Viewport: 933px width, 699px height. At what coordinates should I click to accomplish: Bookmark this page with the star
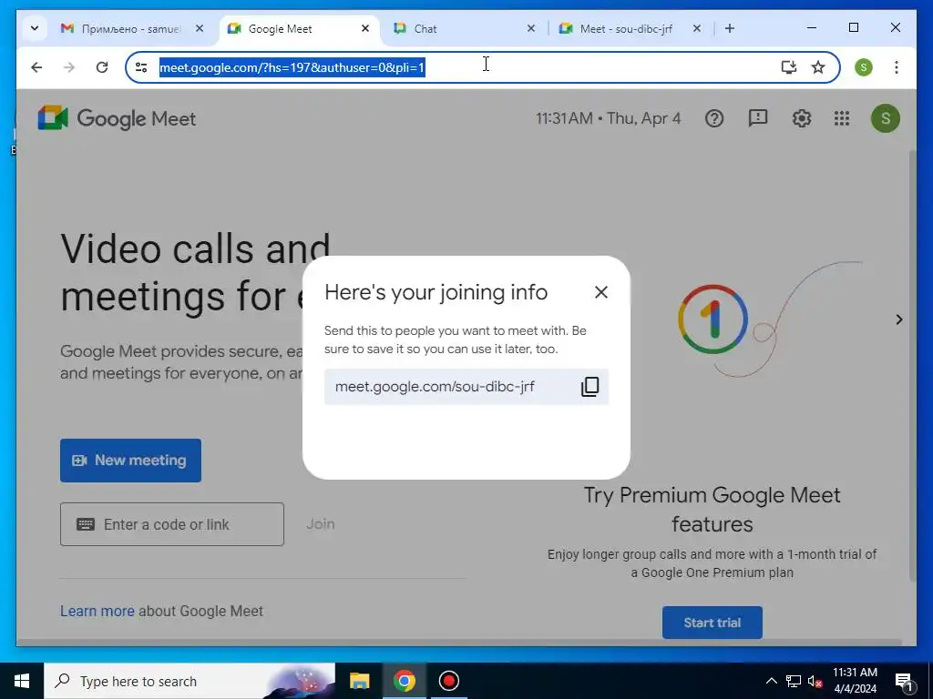[818, 67]
